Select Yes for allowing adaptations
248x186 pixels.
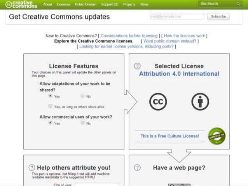(50, 96)
